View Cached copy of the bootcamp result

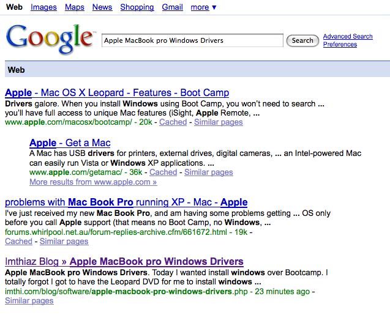point(173,122)
